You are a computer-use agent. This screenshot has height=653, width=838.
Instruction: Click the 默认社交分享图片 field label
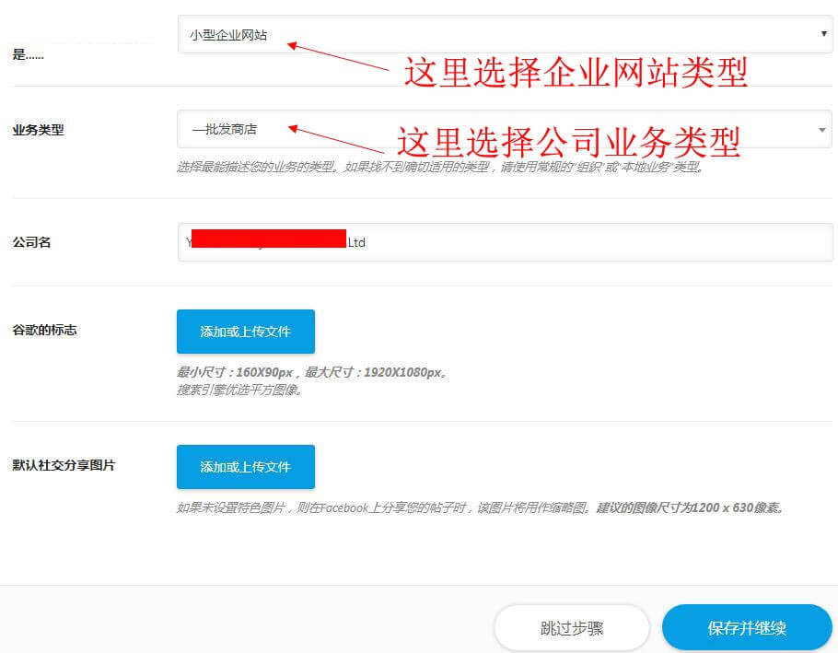coord(64,465)
